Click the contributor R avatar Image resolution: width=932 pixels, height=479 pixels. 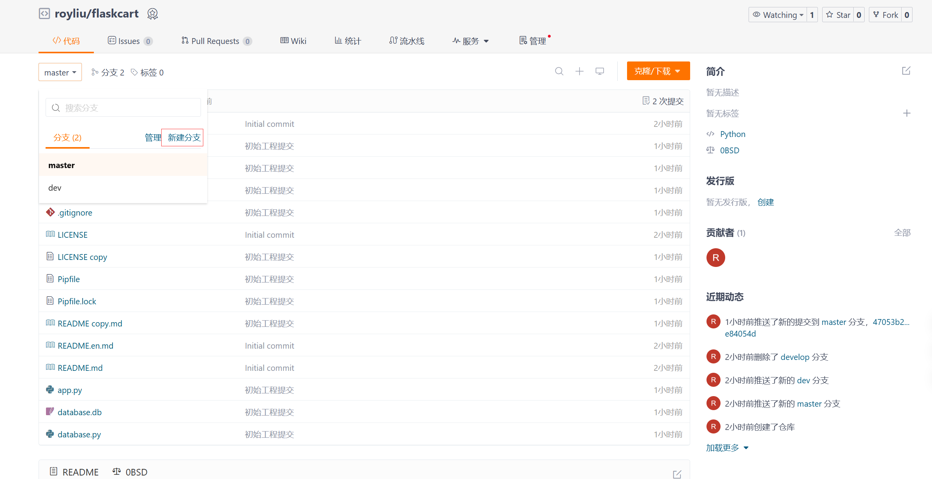[x=715, y=258]
